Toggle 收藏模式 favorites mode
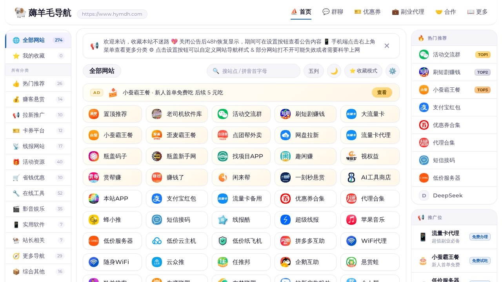 pos(363,71)
